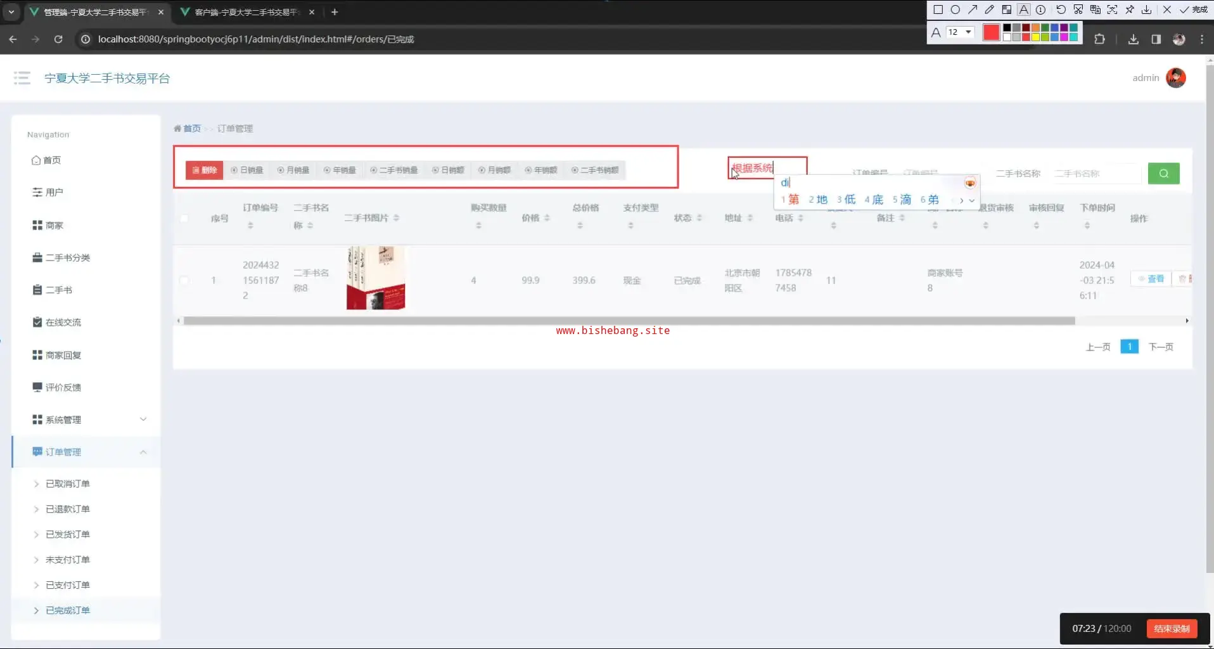Image resolution: width=1214 pixels, height=649 pixels.
Task: Click the red 删除 button
Action: (204, 170)
